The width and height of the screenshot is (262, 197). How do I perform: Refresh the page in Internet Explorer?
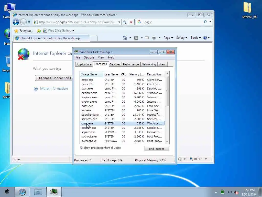125,22
